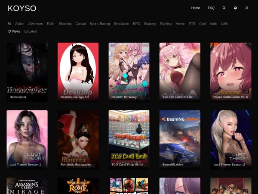Select the Strategy category
258x194 pixels.
click(x=150, y=24)
